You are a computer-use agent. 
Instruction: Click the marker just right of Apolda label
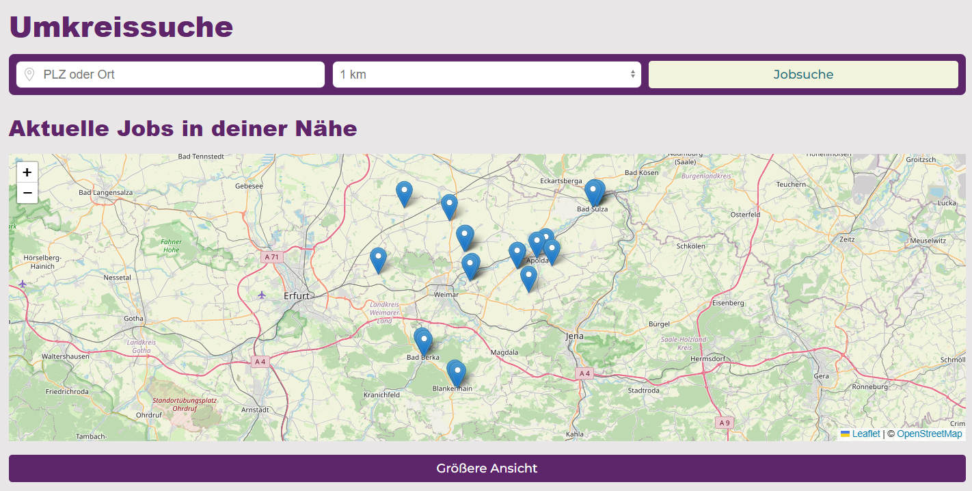click(x=552, y=251)
